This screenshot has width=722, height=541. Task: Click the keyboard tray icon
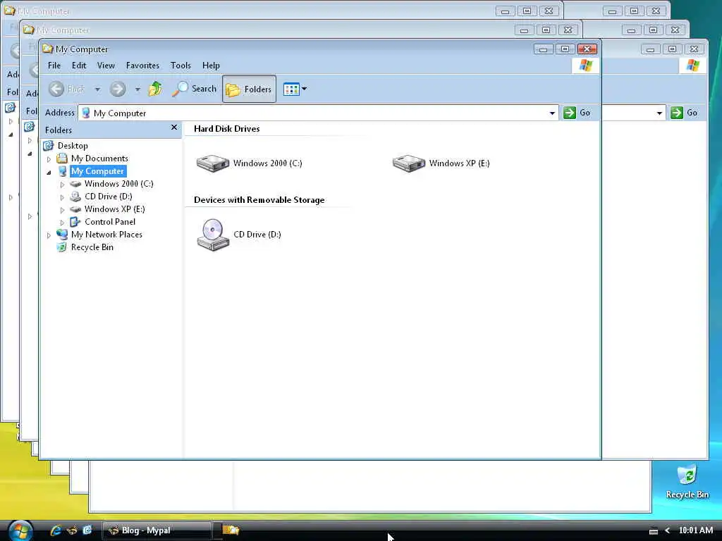[x=654, y=531]
